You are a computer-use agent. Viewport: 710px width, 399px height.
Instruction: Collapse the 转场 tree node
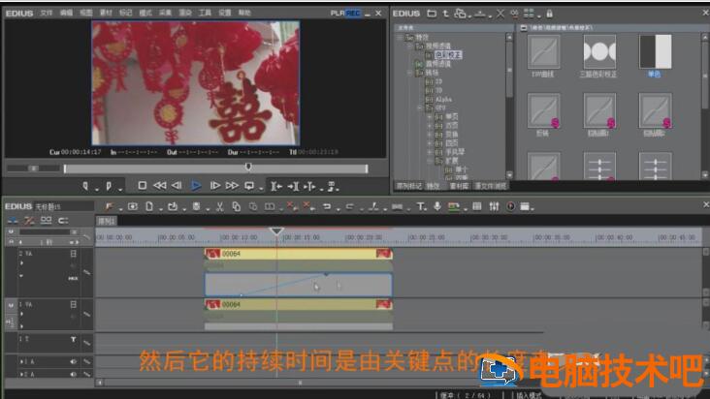pos(409,73)
